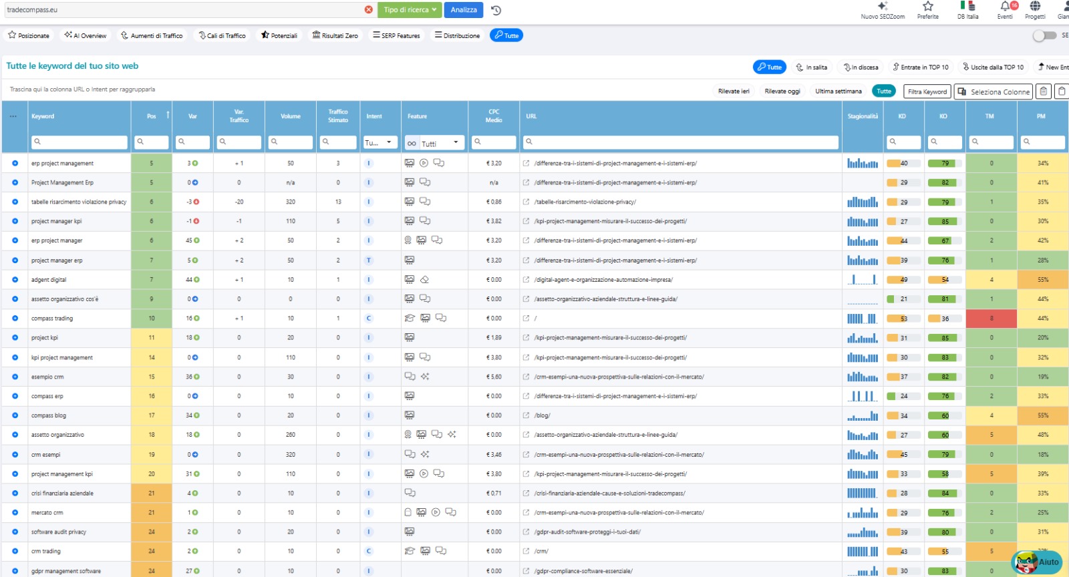Image resolution: width=1069 pixels, height=577 pixels.
Task: Open the Seleziona Colonne button
Action: (x=994, y=91)
